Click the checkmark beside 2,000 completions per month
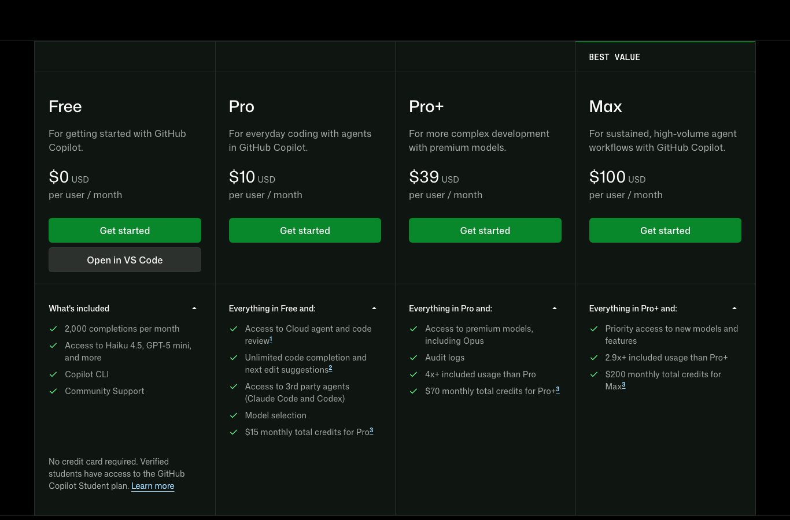 pyautogui.click(x=53, y=329)
